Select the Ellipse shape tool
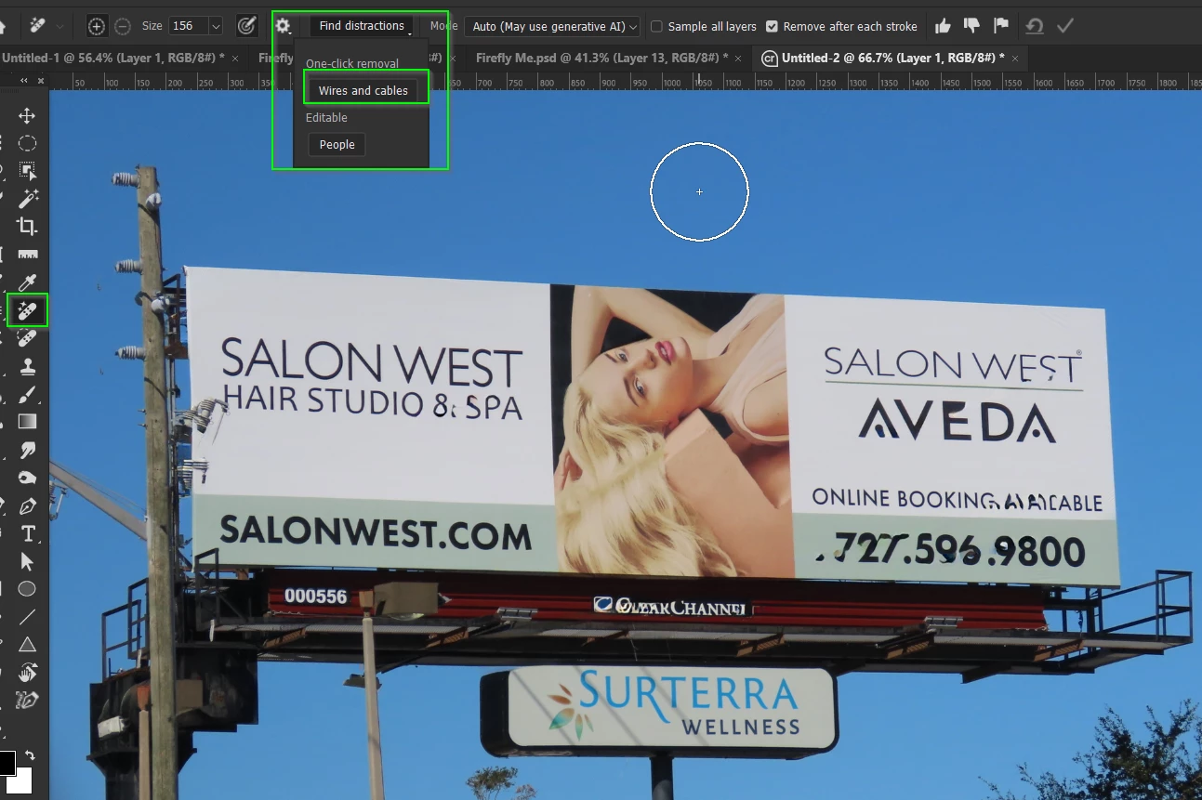Viewport: 1202px width, 800px height. pyautogui.click(x=27, y=589)
